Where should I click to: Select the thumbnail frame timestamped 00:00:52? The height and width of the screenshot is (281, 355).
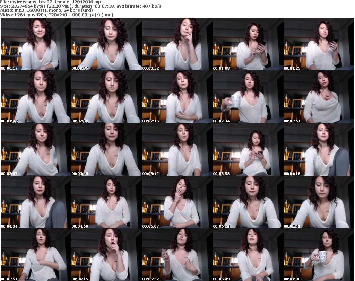pyautogui.click(x=177, y=44)
